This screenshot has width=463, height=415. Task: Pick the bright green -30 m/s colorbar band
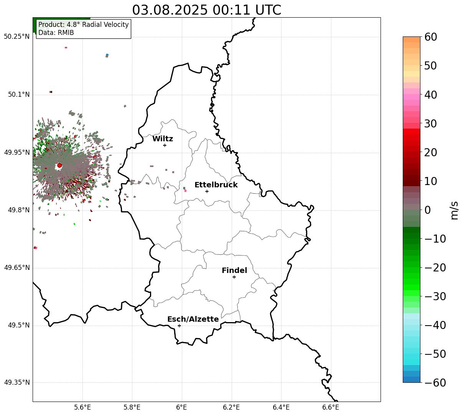(412, 296)
